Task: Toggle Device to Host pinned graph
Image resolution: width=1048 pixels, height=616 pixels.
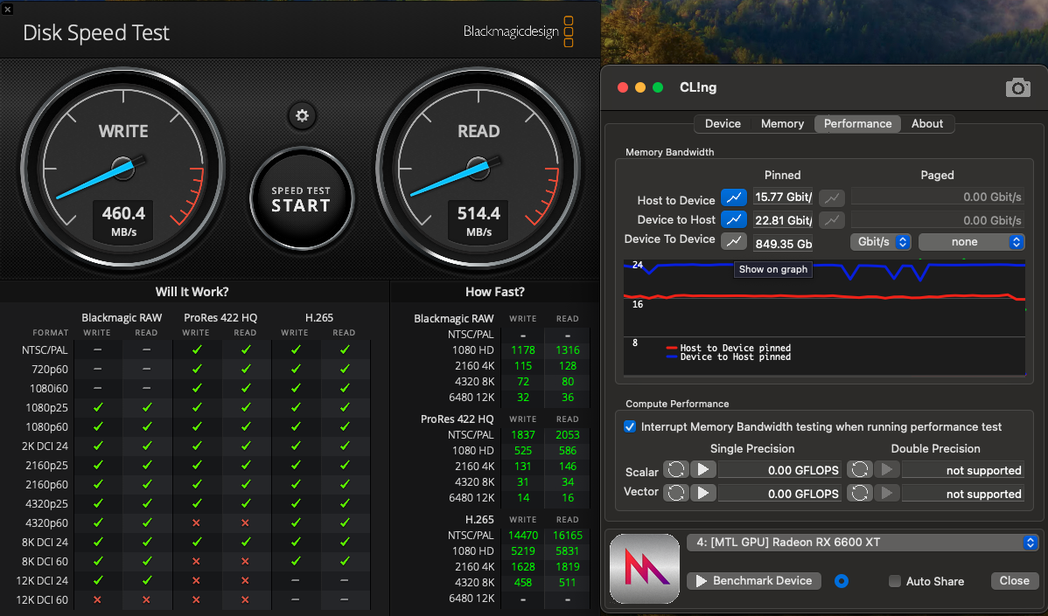Action: 733,219
